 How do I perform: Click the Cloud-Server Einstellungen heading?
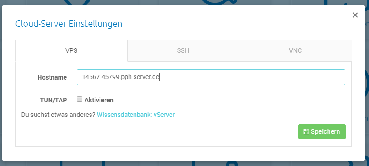point(69,24)
